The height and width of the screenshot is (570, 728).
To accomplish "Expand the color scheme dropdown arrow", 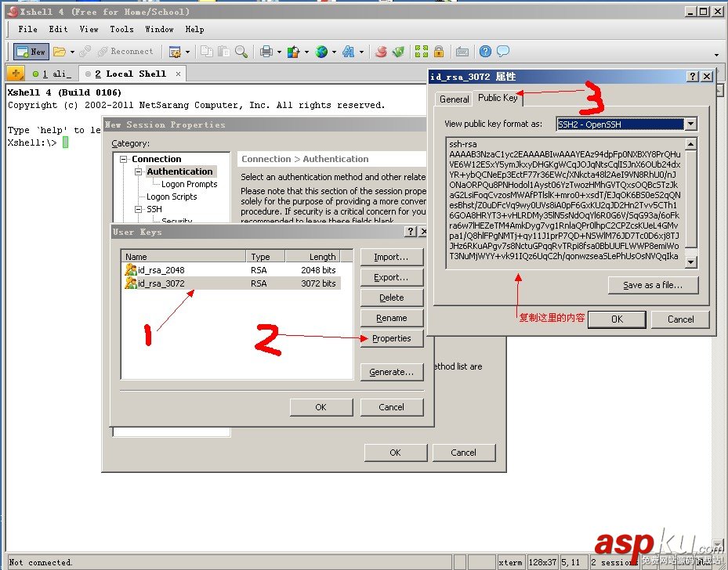I will click(x=306, y=52).
